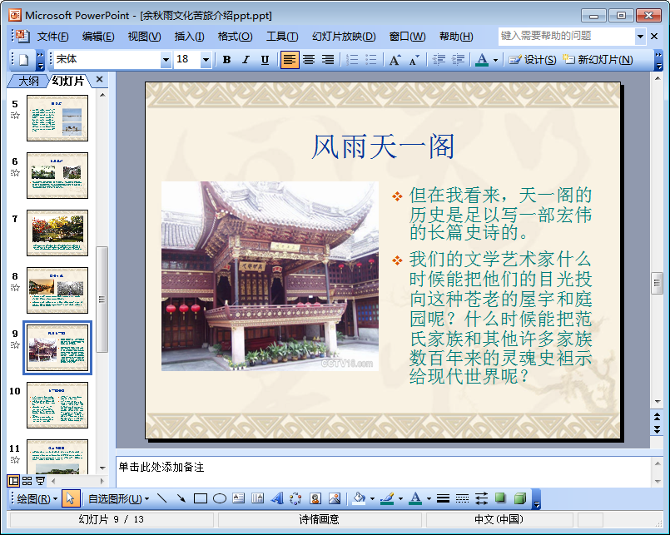Toggle bold formatting
This screenshot has height=535, width=670.
pos(226,60)
